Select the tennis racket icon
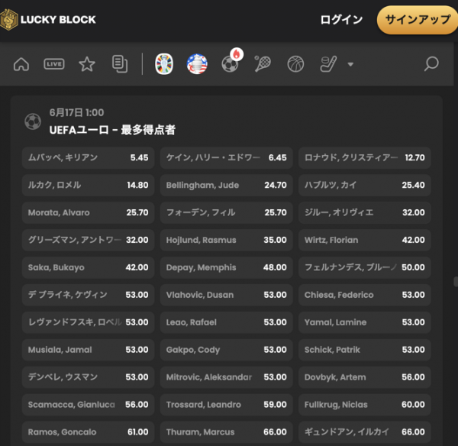Image resolution: width=458 pixels, height=446 pixels. click(x=263, y=63)
